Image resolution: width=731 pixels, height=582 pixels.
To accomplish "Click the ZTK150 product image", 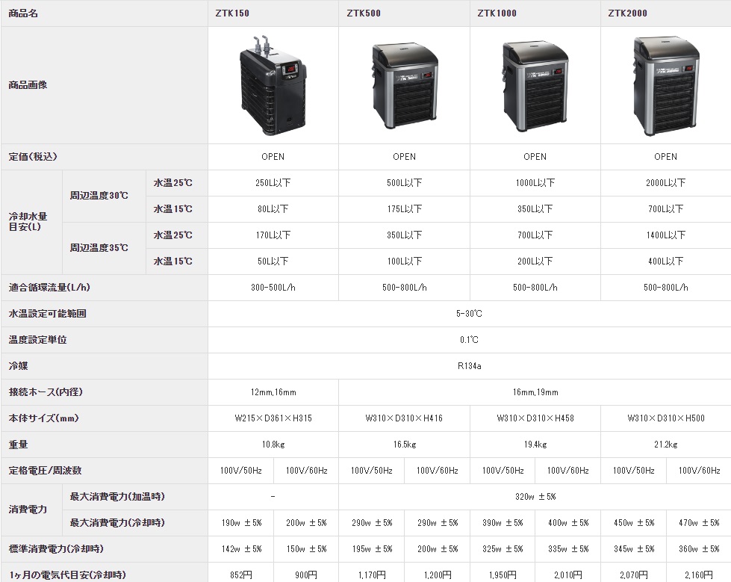I will (273, 85).
